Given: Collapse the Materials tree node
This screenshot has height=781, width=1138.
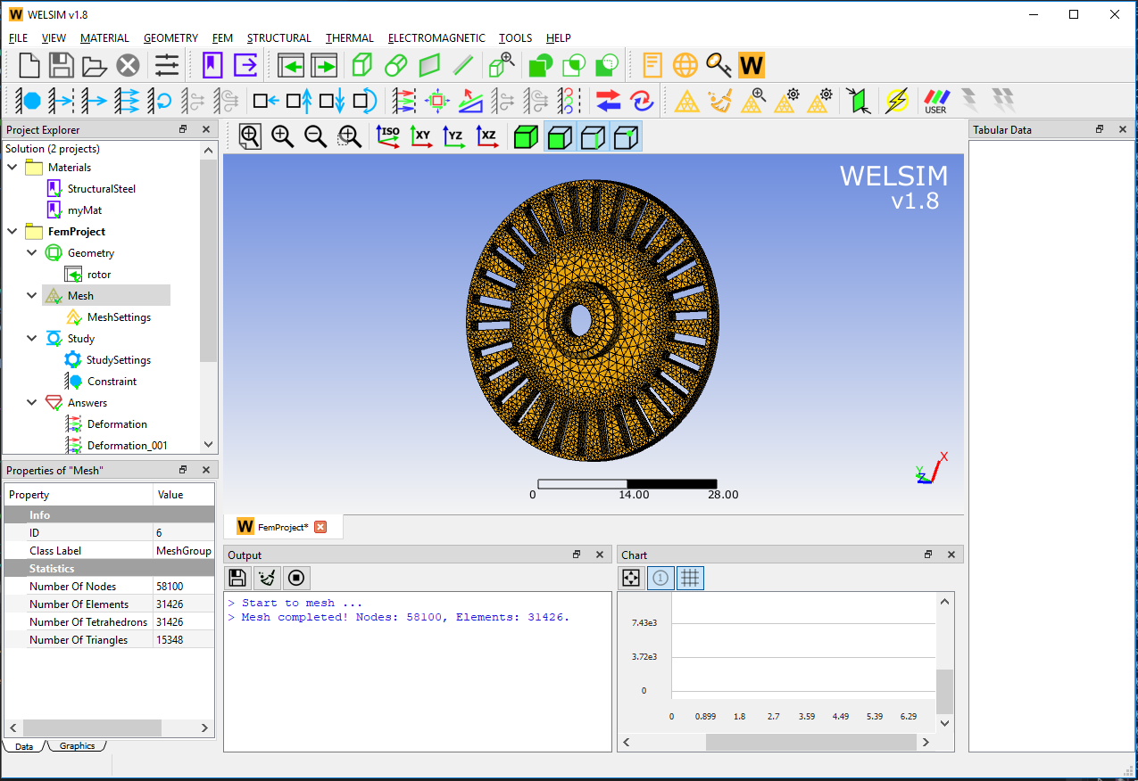Looking at the screenshot, I should click(12, 167).
